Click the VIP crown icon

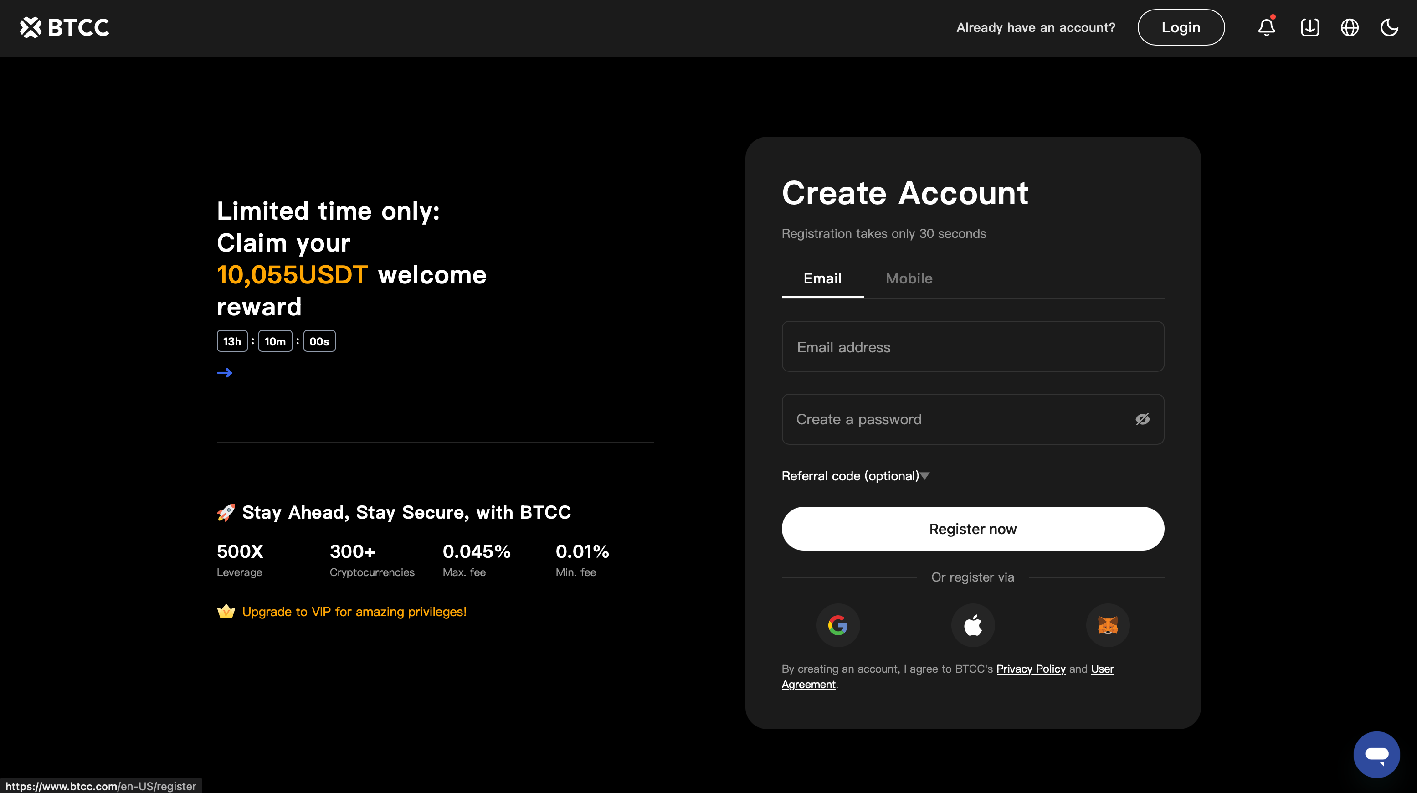[226, 612]
